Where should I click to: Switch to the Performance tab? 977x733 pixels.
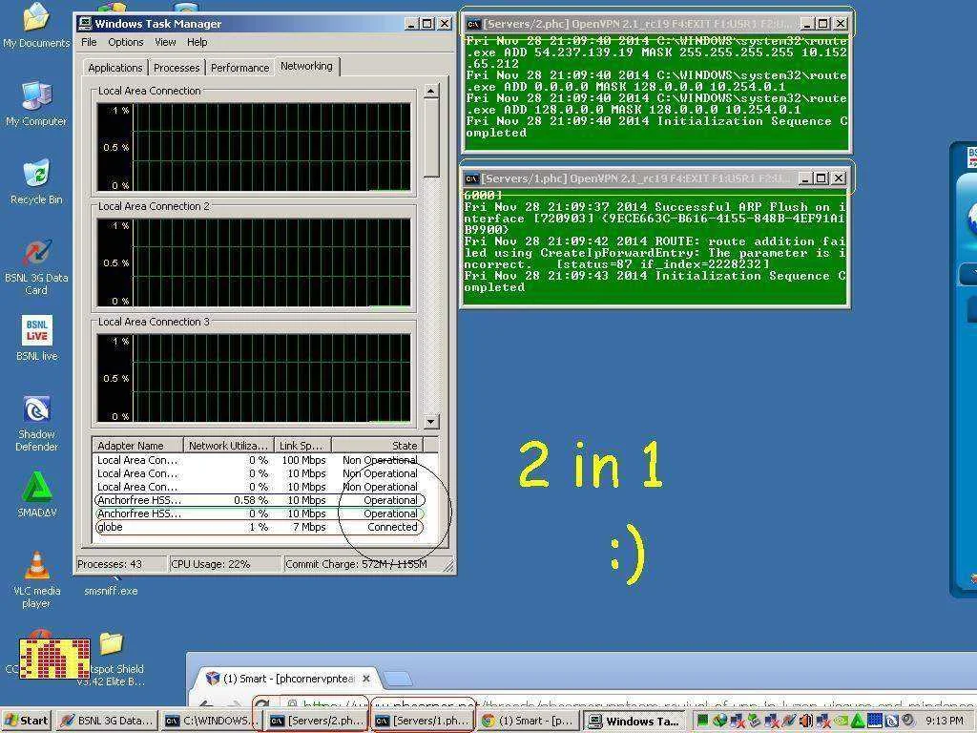[x=239, y=68]
